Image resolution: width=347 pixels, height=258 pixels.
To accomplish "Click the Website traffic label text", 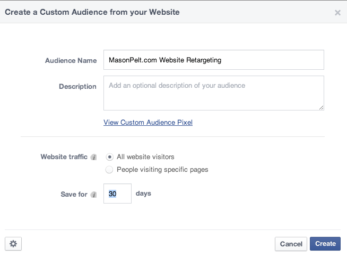I will 64,157.
